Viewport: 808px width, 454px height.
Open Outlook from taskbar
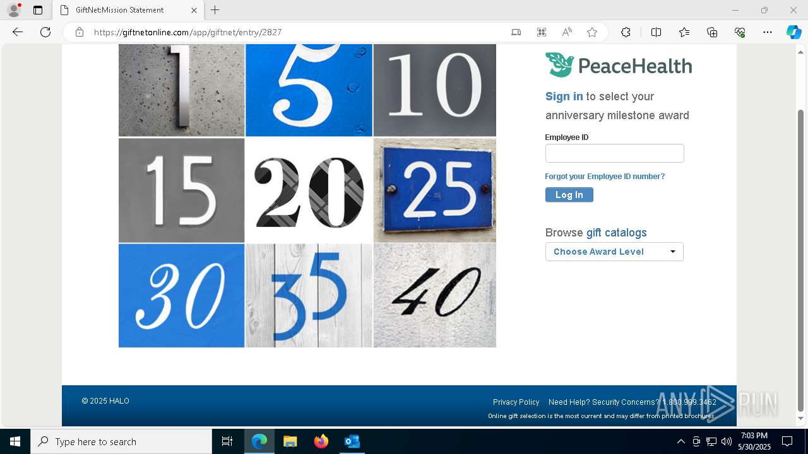[x=352, y=441]
